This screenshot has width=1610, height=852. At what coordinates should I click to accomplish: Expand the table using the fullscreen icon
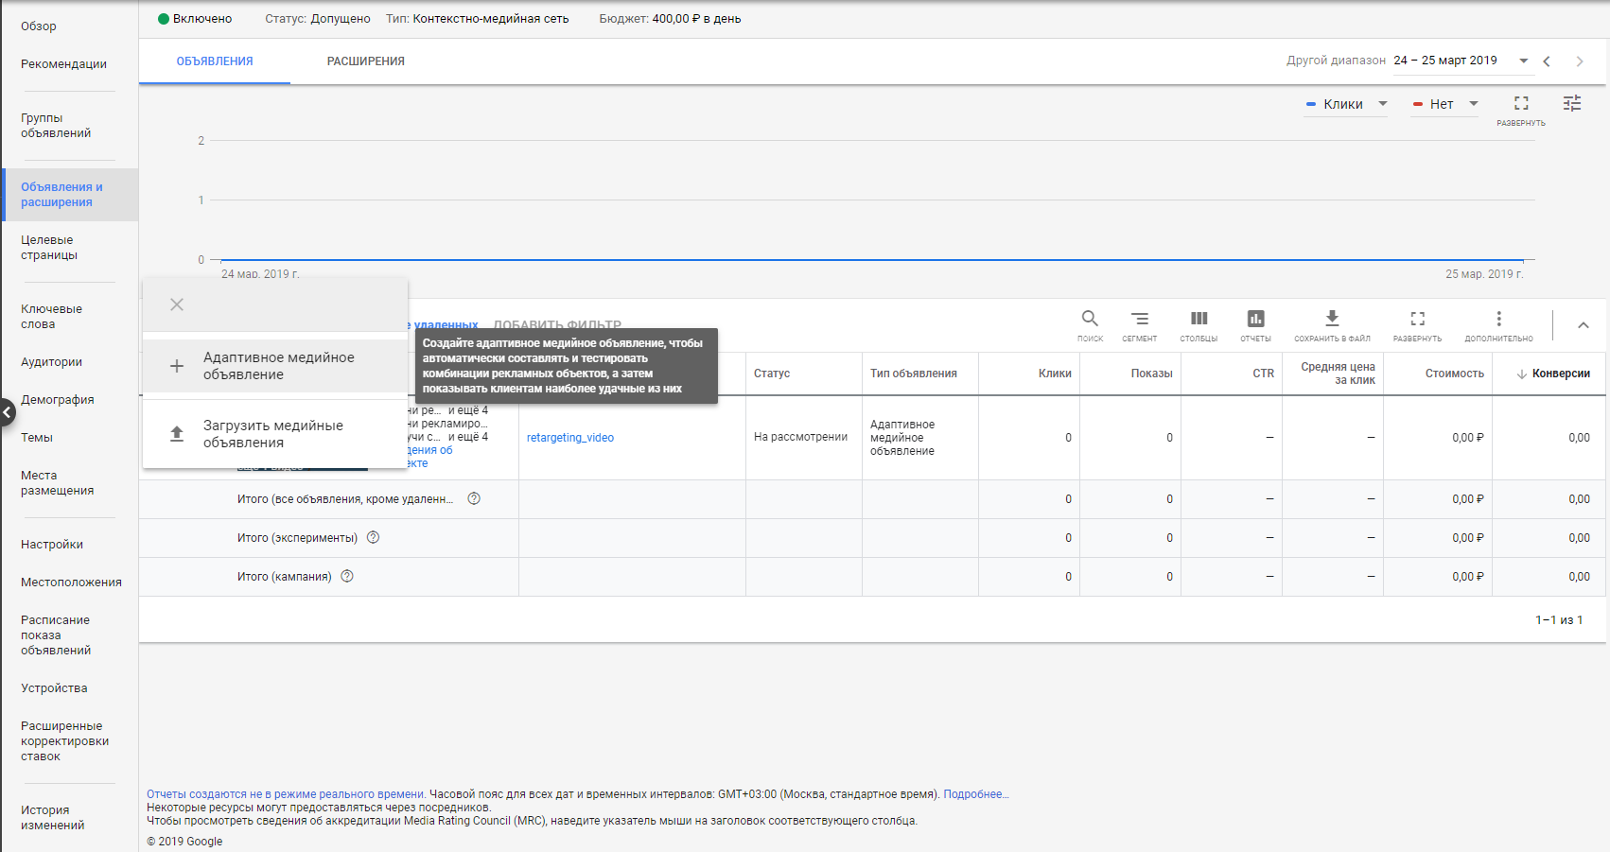point(1417,320)
